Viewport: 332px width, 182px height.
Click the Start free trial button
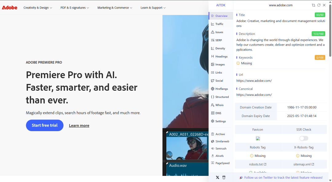click(45, 125)
